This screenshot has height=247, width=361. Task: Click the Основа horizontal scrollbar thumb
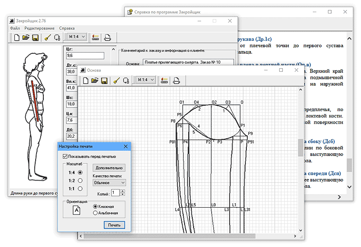(170, 236)
